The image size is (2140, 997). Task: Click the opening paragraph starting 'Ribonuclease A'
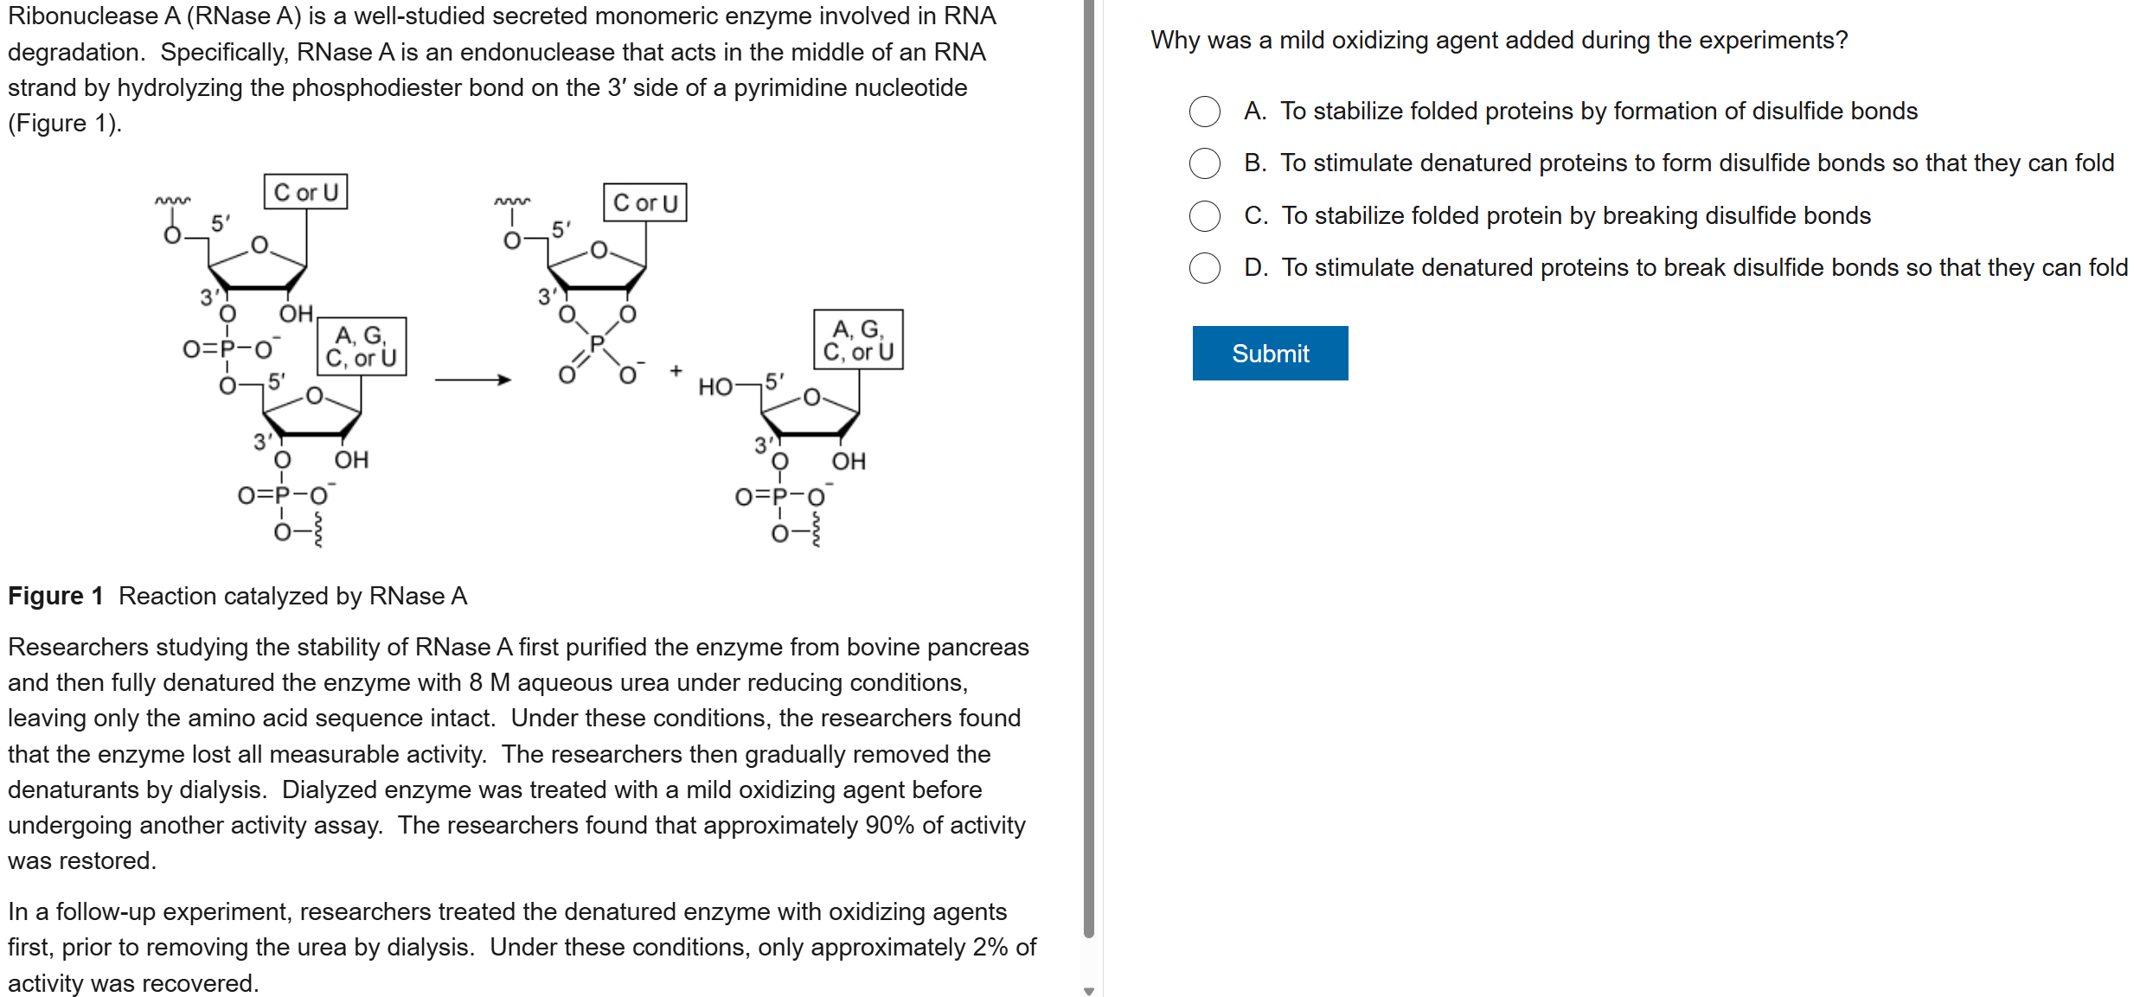point(502,69)
